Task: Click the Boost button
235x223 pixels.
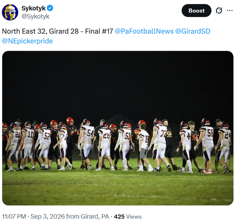Action: 196,10
